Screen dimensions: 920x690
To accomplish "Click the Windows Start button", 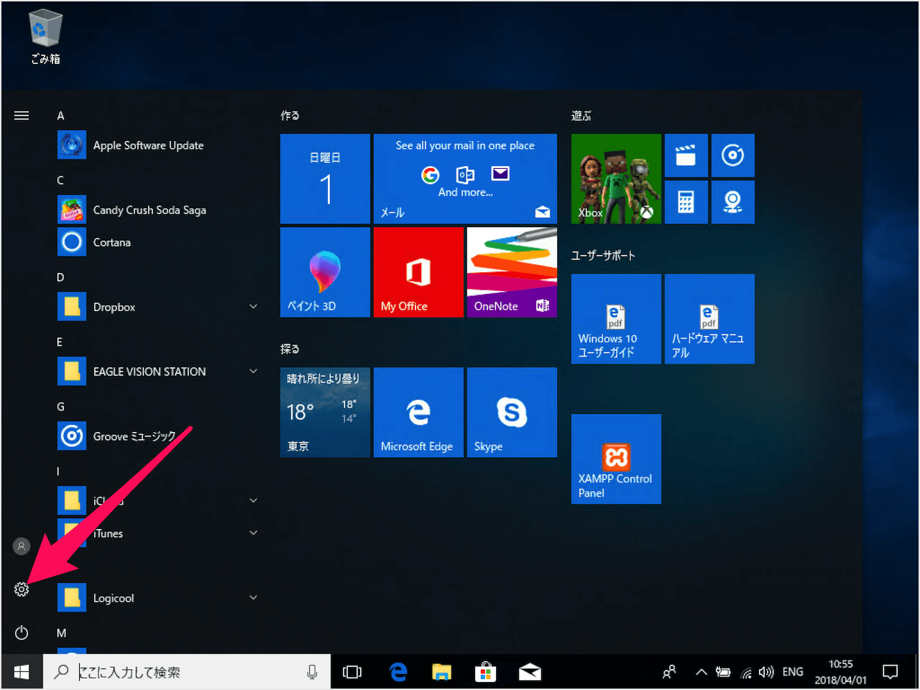I will pyautogui.click(x=22, y=672).
